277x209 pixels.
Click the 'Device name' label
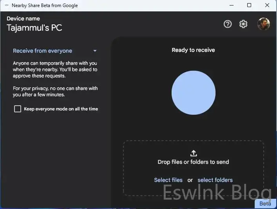(x=23, y=18)
